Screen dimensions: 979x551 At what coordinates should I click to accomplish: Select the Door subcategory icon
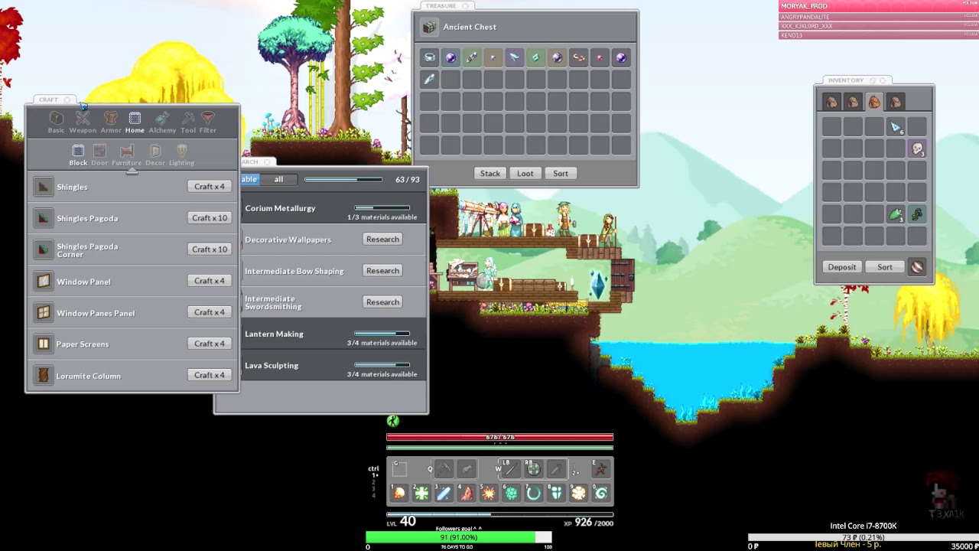pyautogui.click(x=99, y=154)
